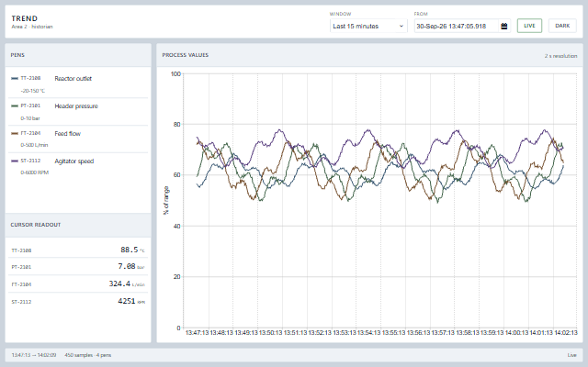Click the Live status indicator in footer

click(571, 355)
